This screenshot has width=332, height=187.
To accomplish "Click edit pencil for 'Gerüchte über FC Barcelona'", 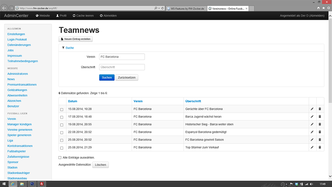I will (312, 109).
